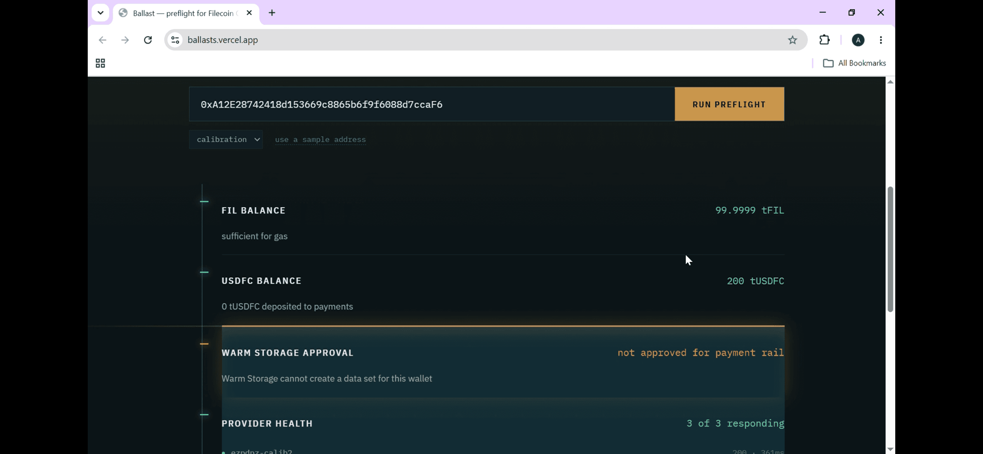This screenshot has height=454, width=983.
Task: Click '0 tUSDFC deposited to payments' text
Action: pyautogui.click(x=287, y=307)
